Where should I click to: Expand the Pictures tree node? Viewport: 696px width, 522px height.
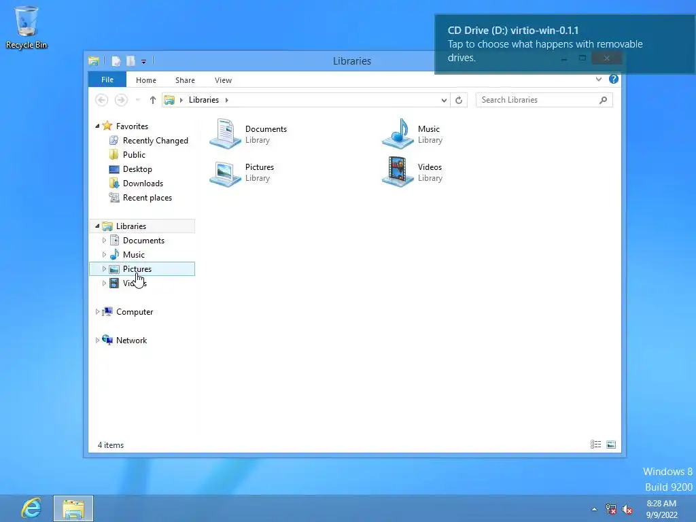pos(104,268)
